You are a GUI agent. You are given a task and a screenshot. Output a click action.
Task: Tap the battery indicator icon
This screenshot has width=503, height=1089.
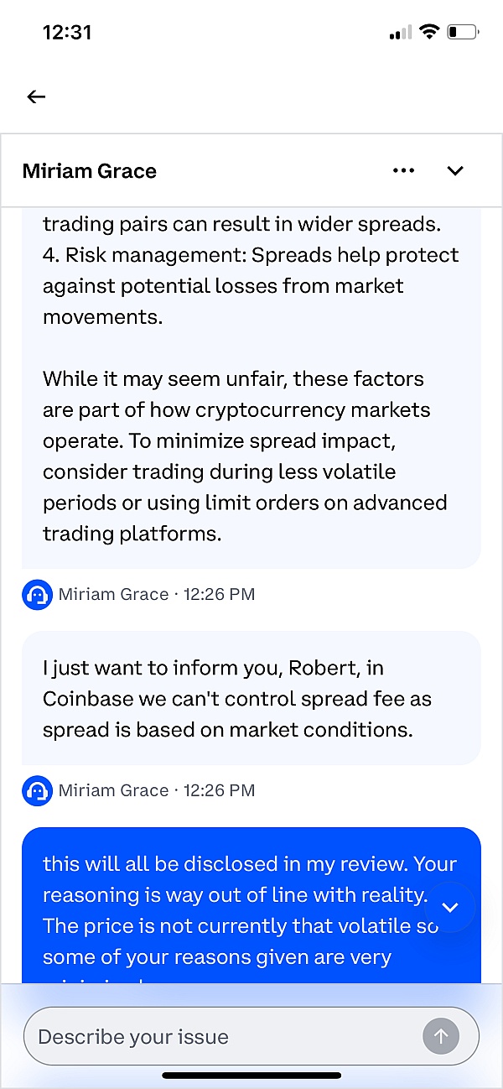pyautogui.click(x=462, y=33)
